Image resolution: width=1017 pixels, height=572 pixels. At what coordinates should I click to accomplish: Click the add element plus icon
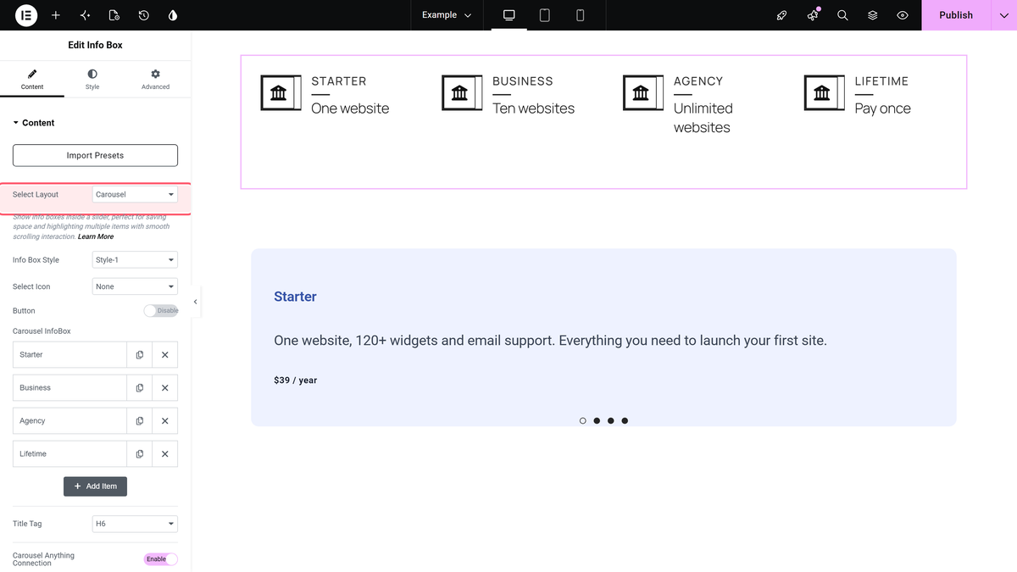click(x=56, y=15)
